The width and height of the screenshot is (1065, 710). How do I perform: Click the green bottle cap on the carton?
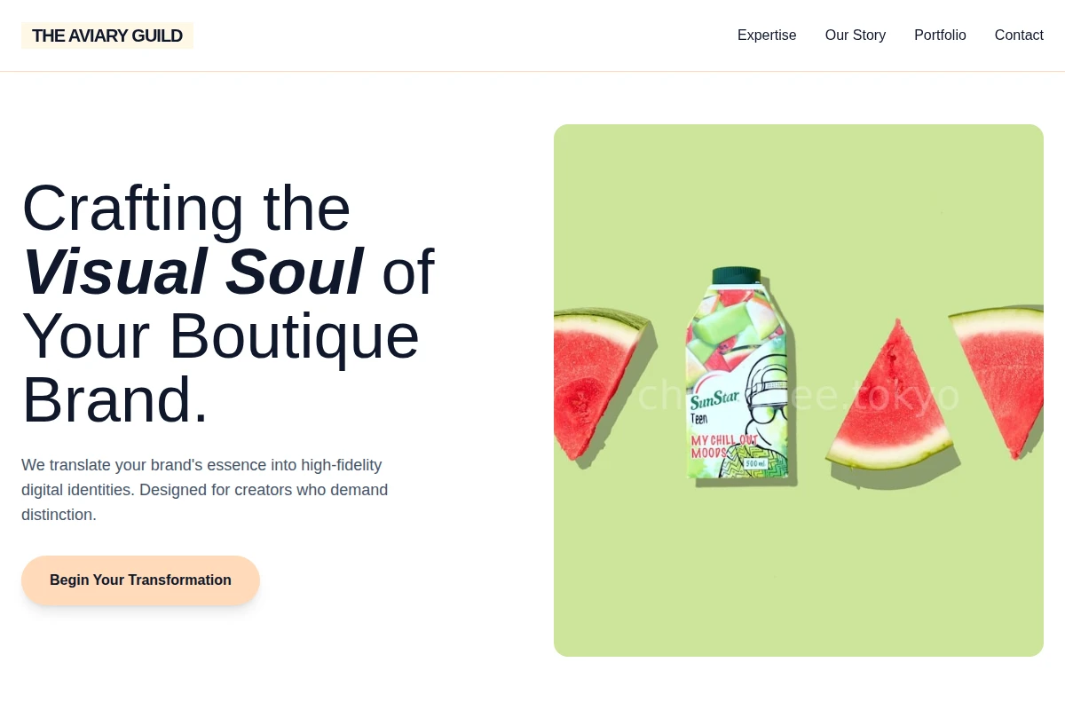(737, 276)
